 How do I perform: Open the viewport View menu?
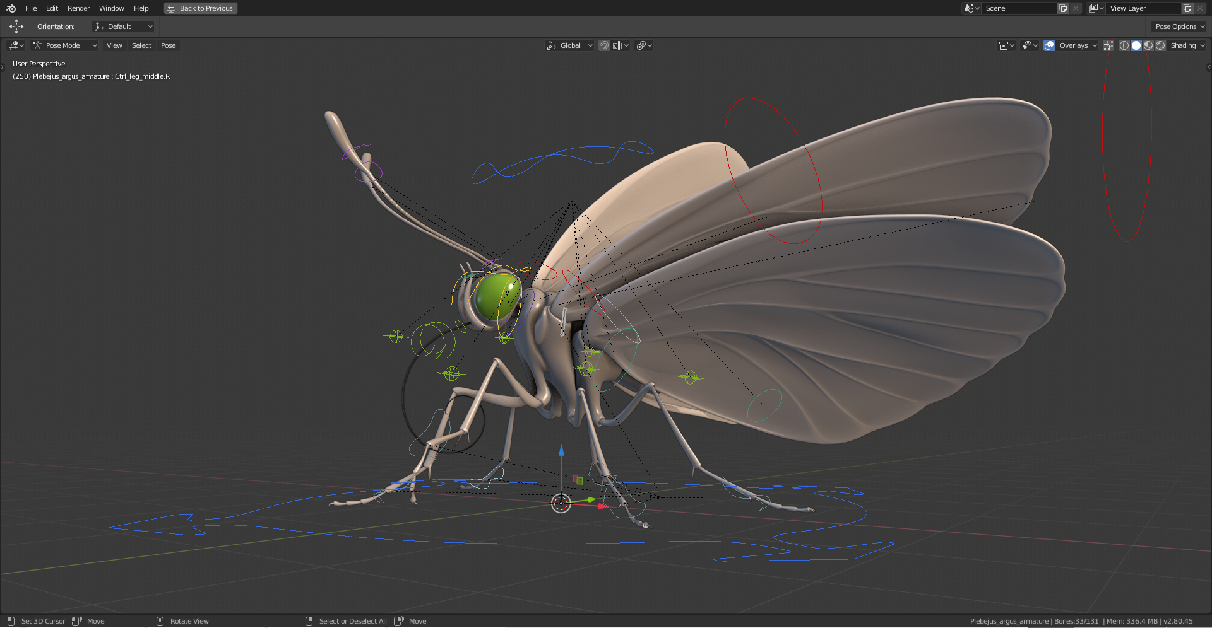(x=114, y=45)
